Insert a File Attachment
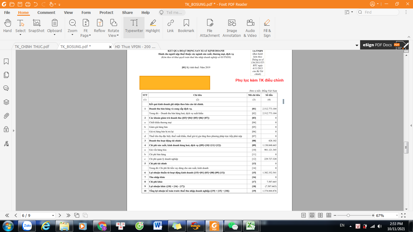The image size is (413, 232). click(210, 28)
